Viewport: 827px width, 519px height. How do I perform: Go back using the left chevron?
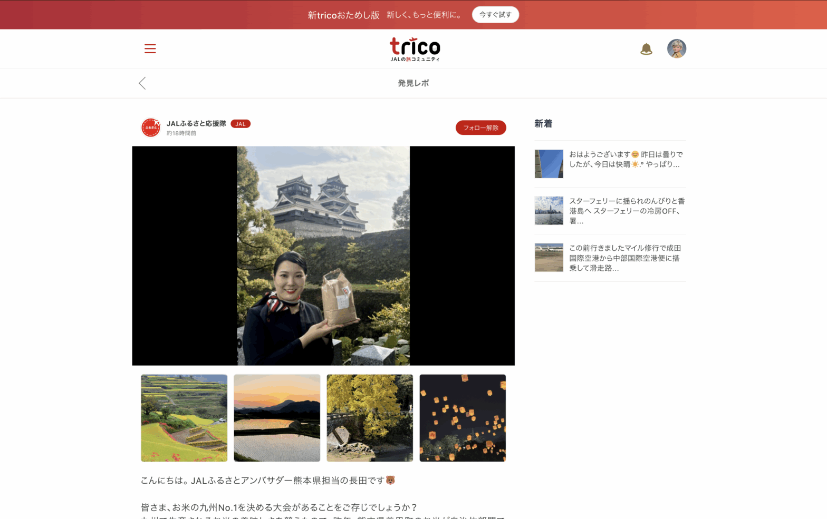(x=142, y=83)
